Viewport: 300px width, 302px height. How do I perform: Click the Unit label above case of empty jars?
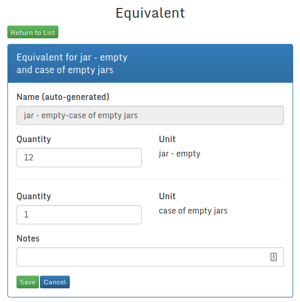point(167,196)
